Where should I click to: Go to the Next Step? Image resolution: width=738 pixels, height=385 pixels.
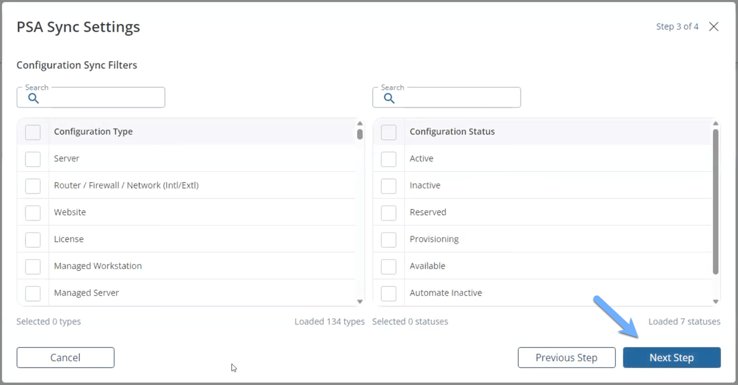(672, 358)
